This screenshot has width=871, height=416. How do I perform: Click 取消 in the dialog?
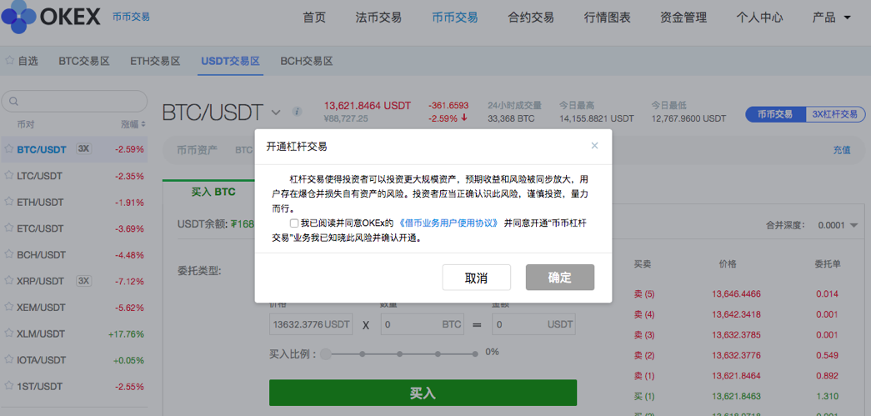pos(476,277)
